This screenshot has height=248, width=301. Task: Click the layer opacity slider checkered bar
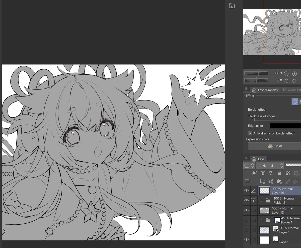click(293, 165)
